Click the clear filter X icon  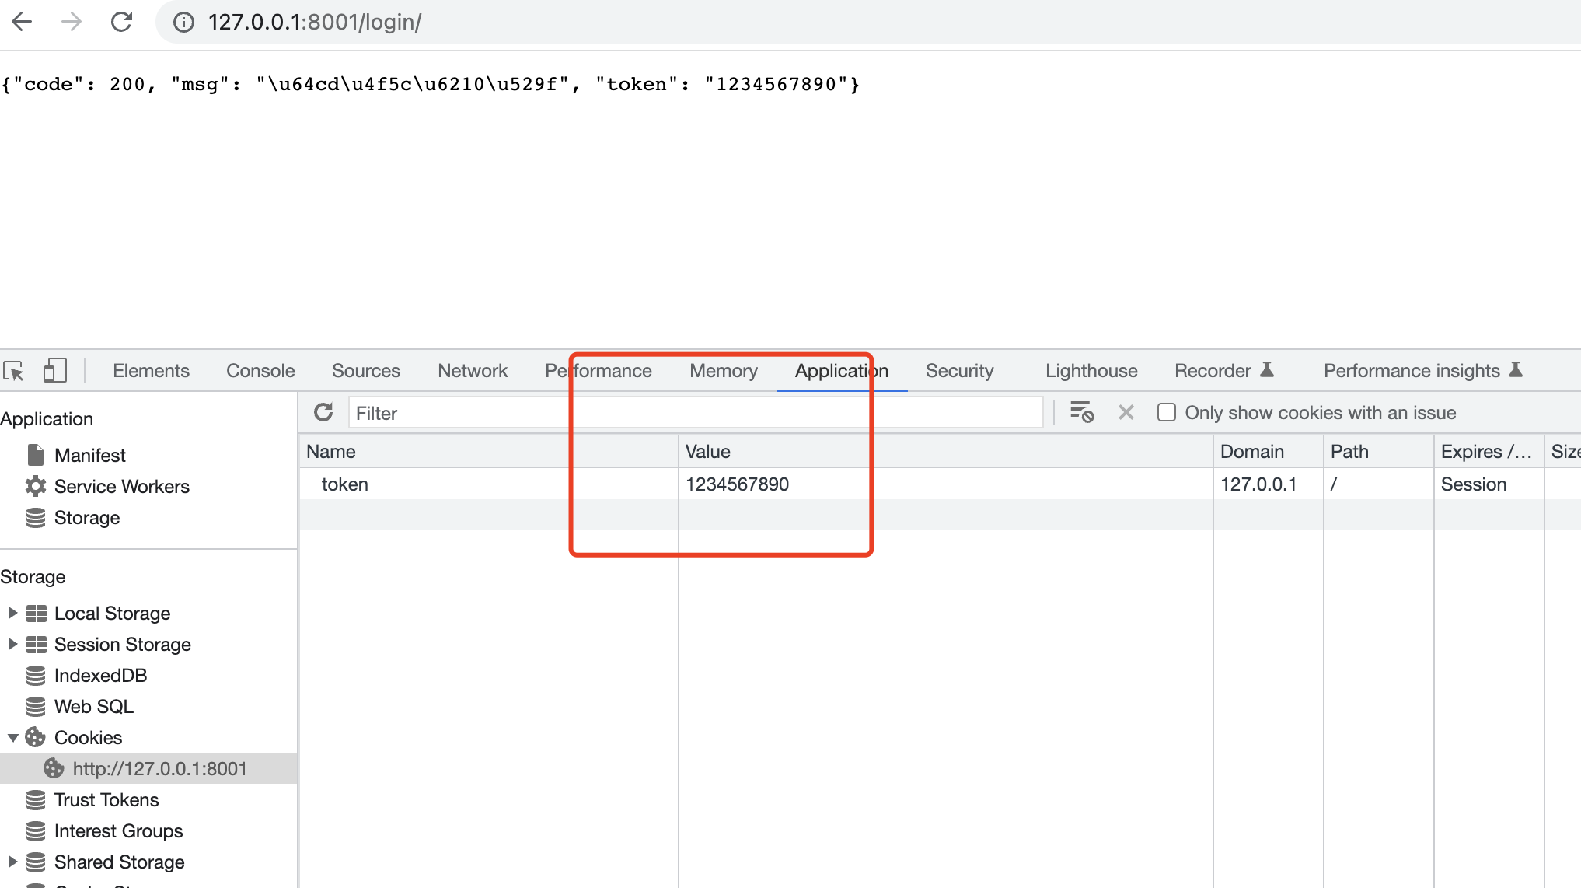(x=1126, y=412)
